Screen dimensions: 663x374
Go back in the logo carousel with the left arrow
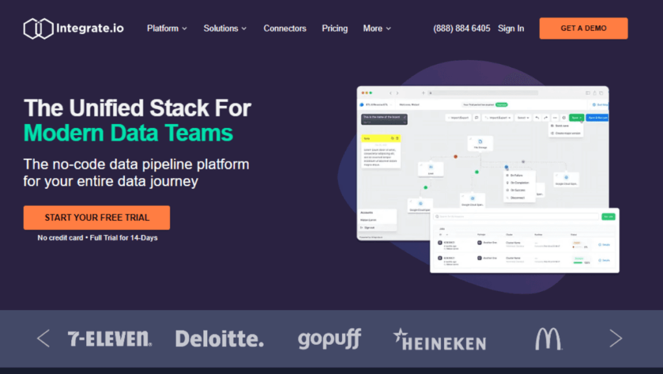tap(43, 338)
